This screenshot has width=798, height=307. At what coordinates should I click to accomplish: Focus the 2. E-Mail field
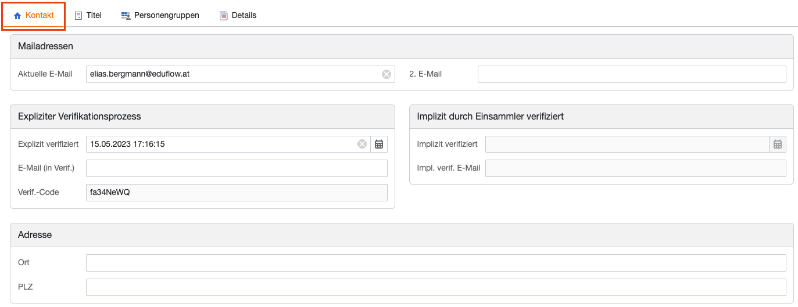point(631,74)
